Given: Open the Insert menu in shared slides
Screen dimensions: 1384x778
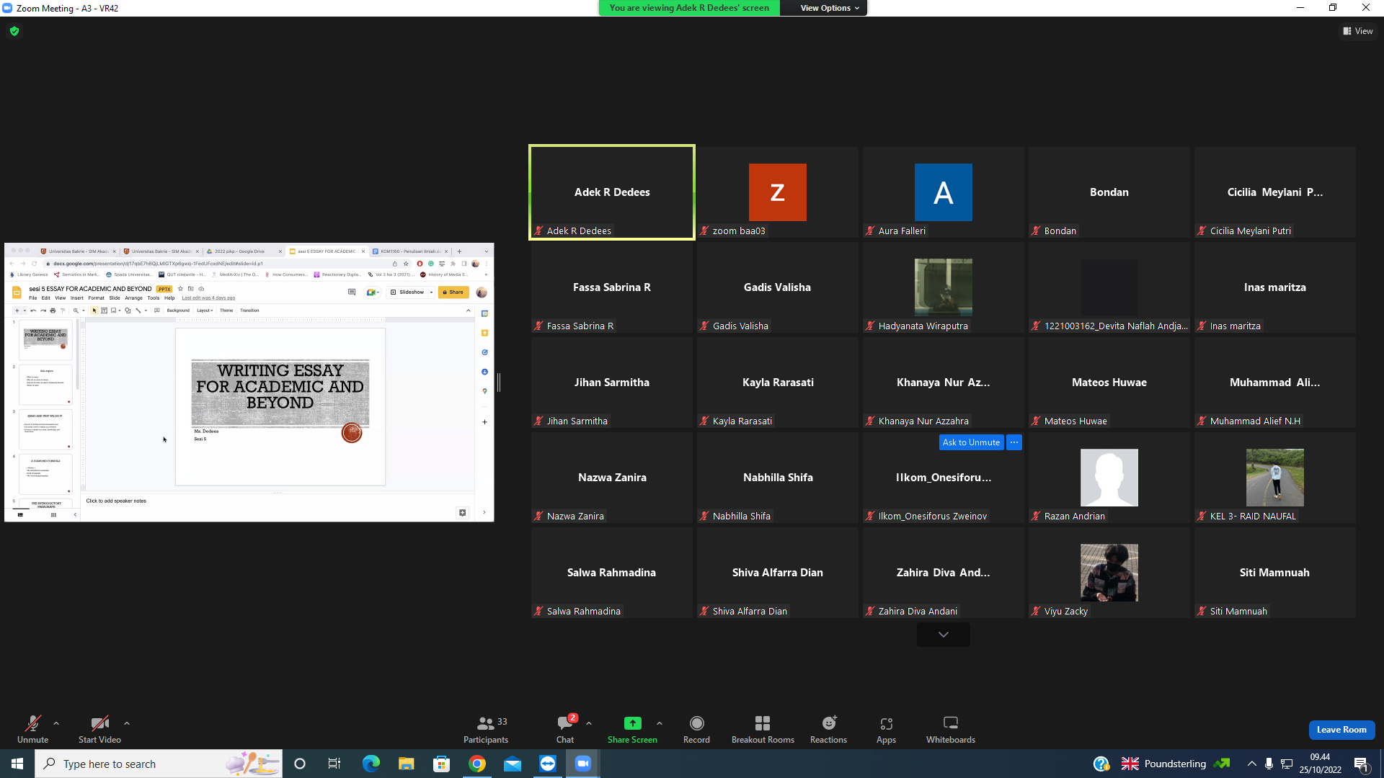Looking at the screenshot, I should (x=76, y=298).
